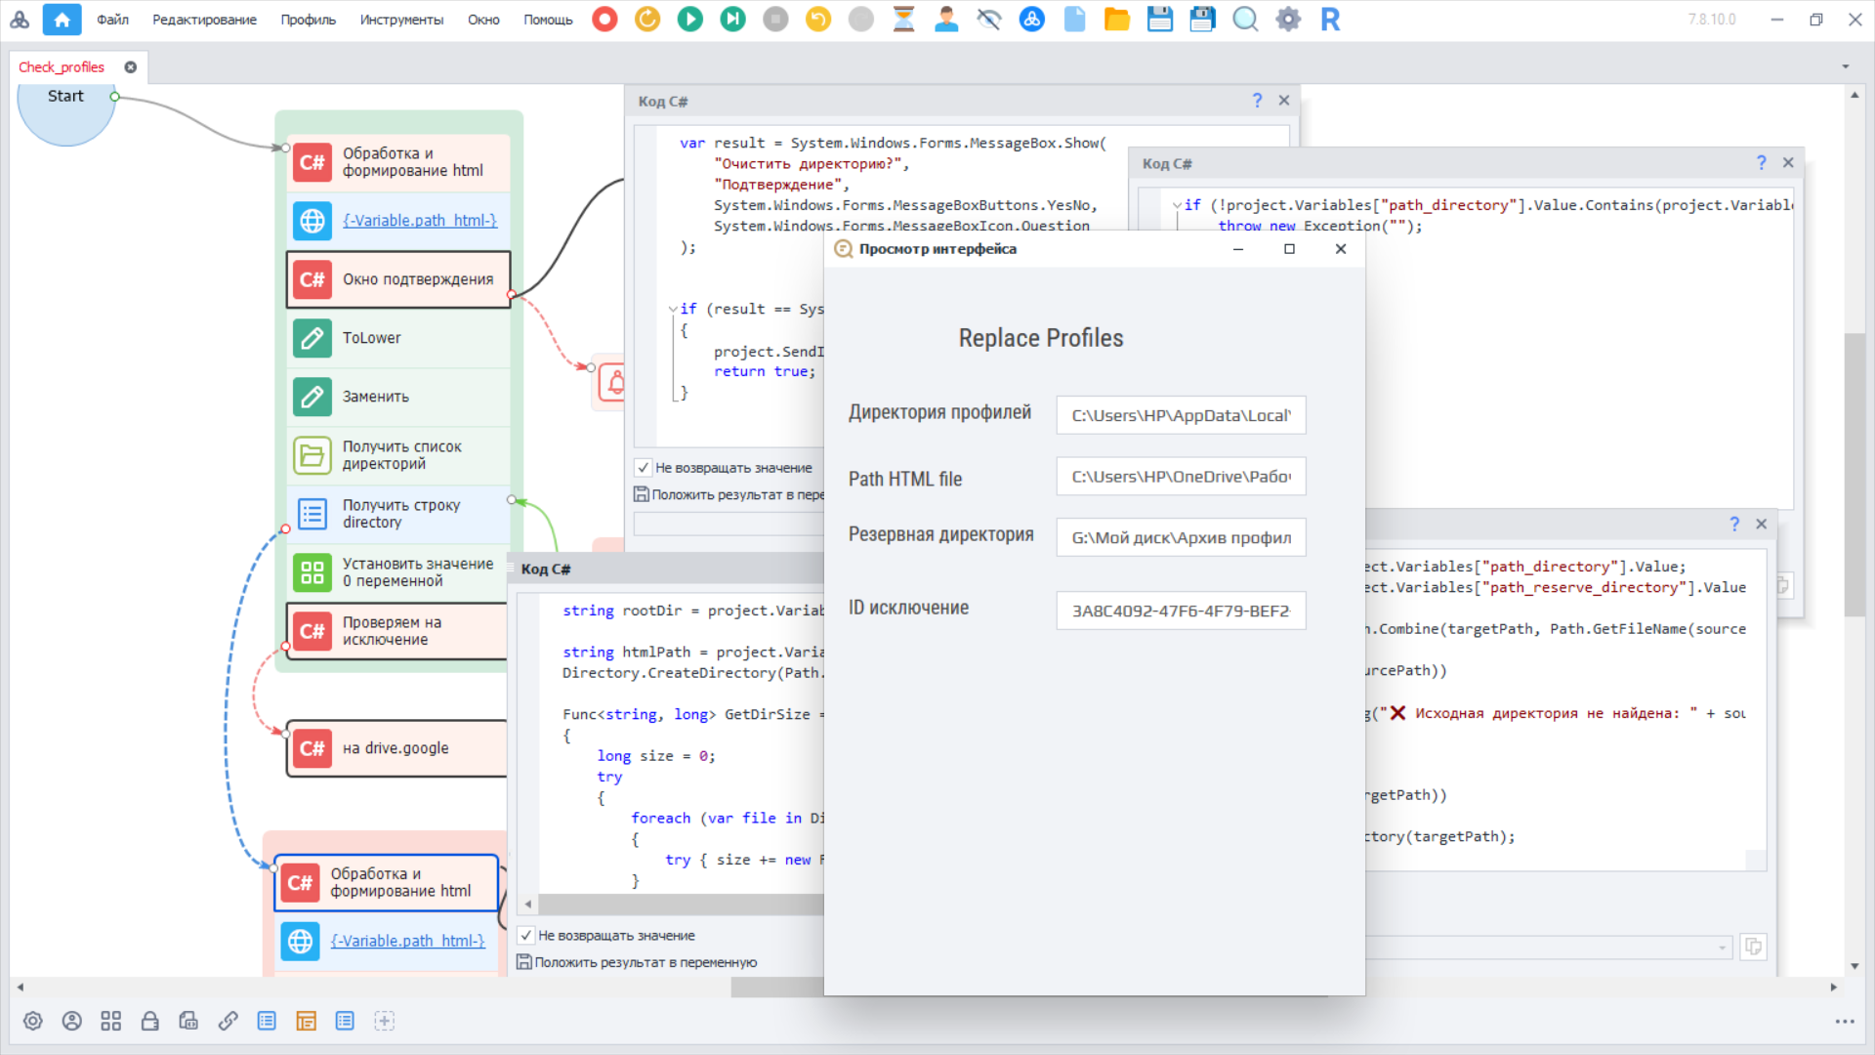1875x1055 pixels.
Task: Click the upper 'Положить результат' save icon
Action: pyautogui.click(x=642, y=495)
